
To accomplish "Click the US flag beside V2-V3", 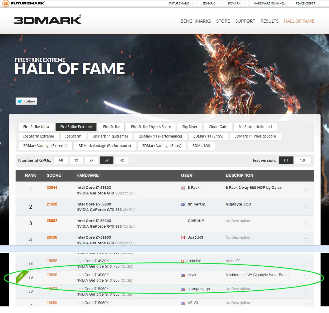I will point(183,303).
